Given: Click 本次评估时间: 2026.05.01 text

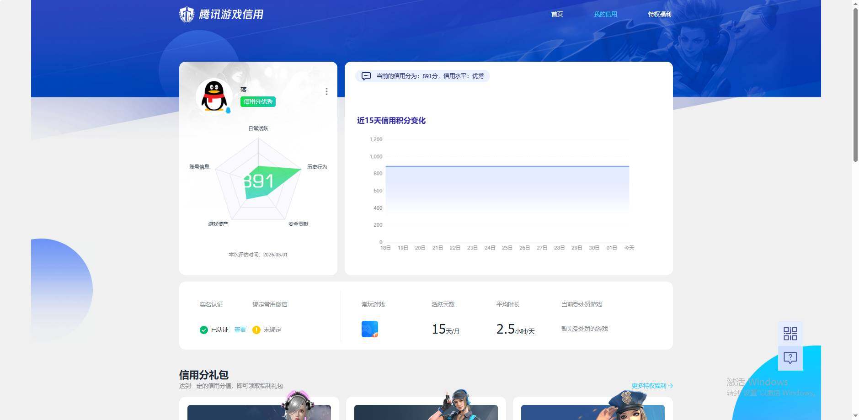Looking at the screenshot, I should [x=258, y=255].
